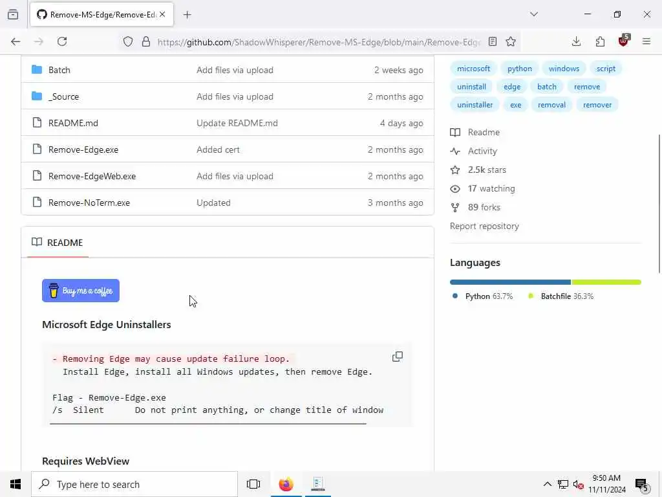The image size is (662, 497).
Task: Click the uBlock Origin extension icon
Action: [624, 41]
